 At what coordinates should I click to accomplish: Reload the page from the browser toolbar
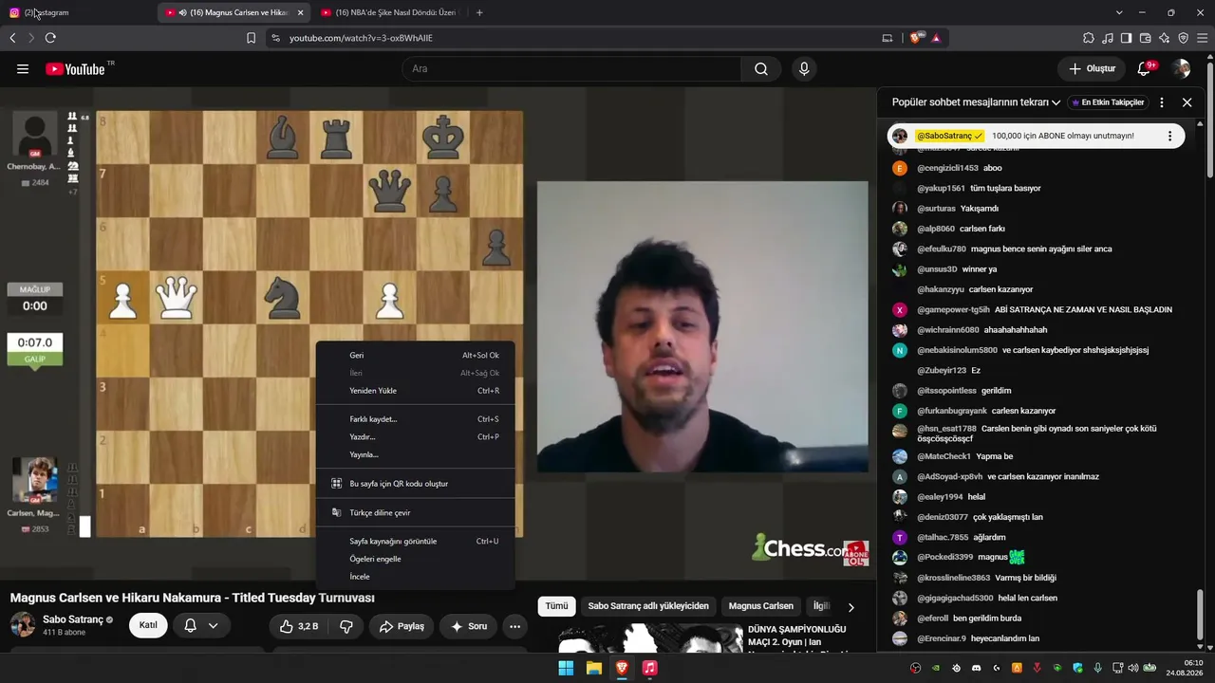50,38
